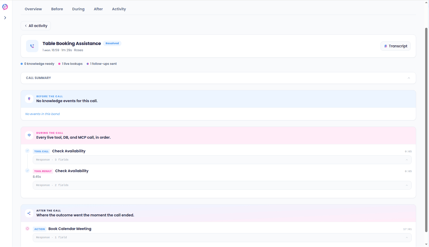Click the phone call icon beside Table Booking Assistance
Image resolution: width=429 pixels, height=247 pixels.
pyautogui.click(x=32, y=46)
